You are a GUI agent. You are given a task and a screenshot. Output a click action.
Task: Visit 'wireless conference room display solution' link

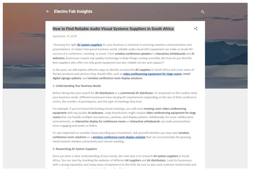119,137
